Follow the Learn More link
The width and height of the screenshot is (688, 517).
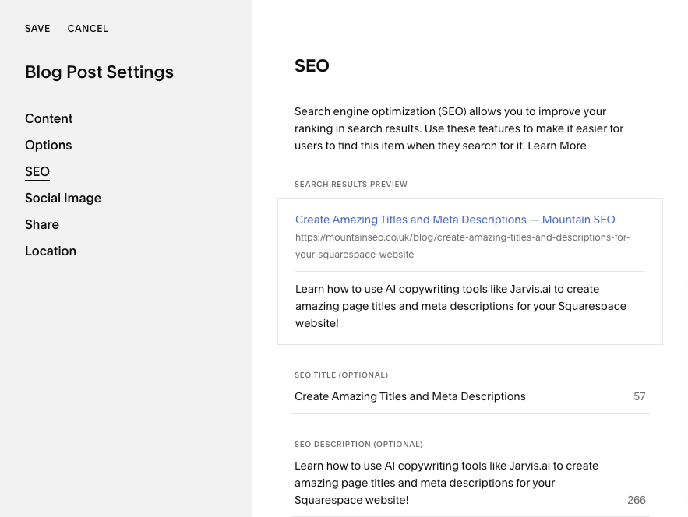pos(556,146)
